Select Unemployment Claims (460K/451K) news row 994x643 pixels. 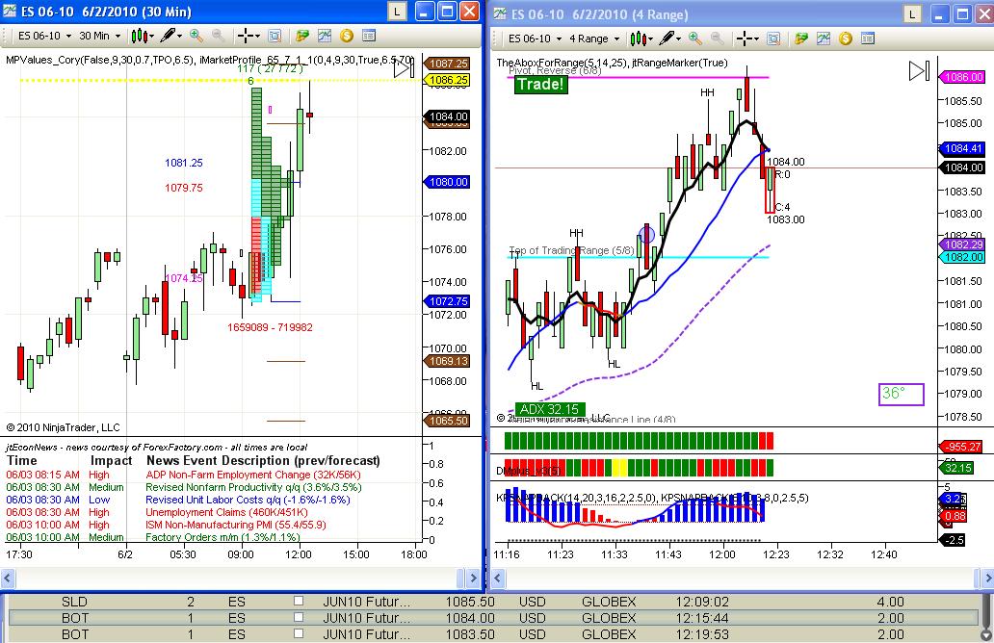(157, 512)
